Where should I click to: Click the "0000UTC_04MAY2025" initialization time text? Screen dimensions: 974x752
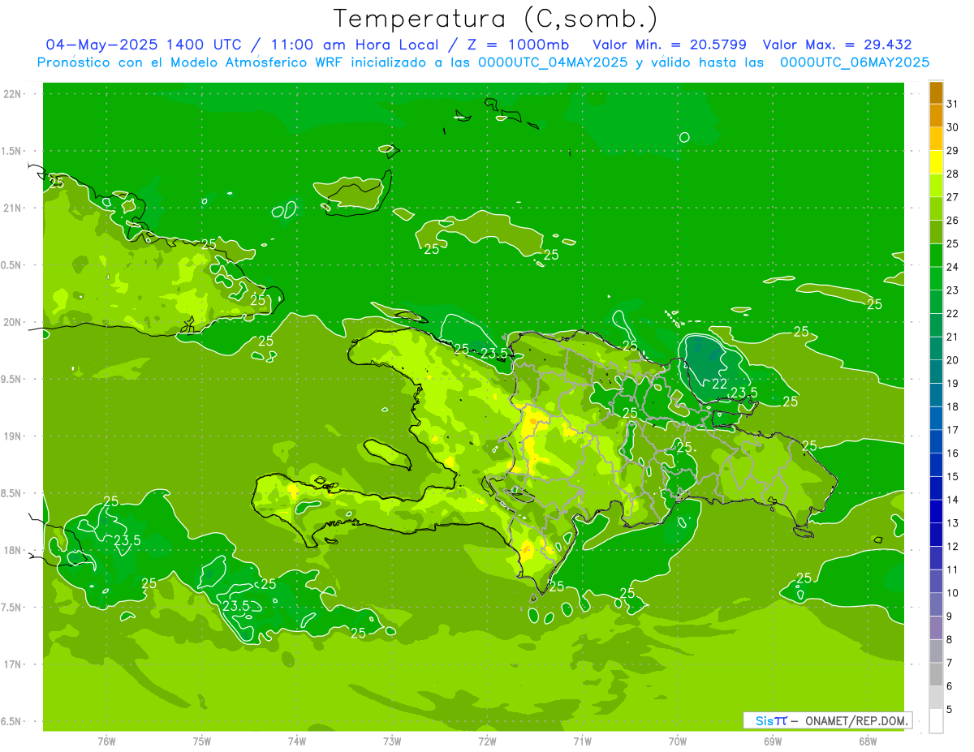[553, 62]
